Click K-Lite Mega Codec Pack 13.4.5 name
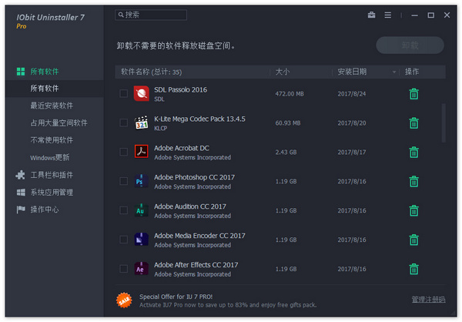 pyautogui.click(x=199, y=119)
